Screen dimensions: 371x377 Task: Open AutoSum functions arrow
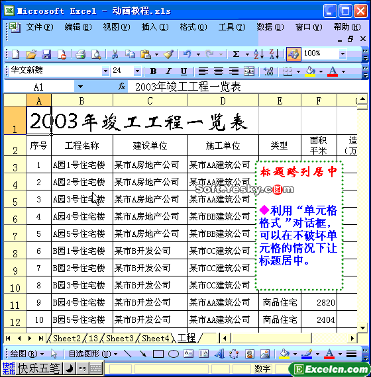click(x=247, y=55)
